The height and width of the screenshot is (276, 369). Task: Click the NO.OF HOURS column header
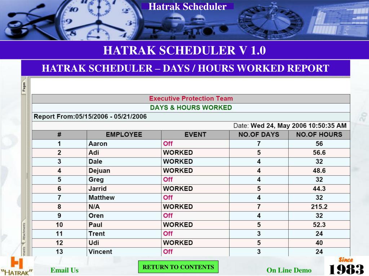click(x=319, y=134)
